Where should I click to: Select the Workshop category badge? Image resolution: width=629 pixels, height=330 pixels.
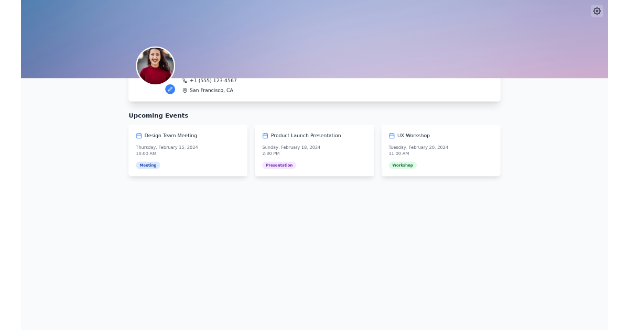403,165
